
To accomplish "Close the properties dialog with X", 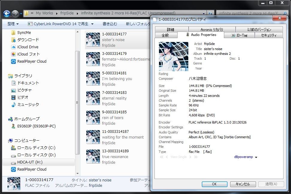I will click(x=280, y=18).
